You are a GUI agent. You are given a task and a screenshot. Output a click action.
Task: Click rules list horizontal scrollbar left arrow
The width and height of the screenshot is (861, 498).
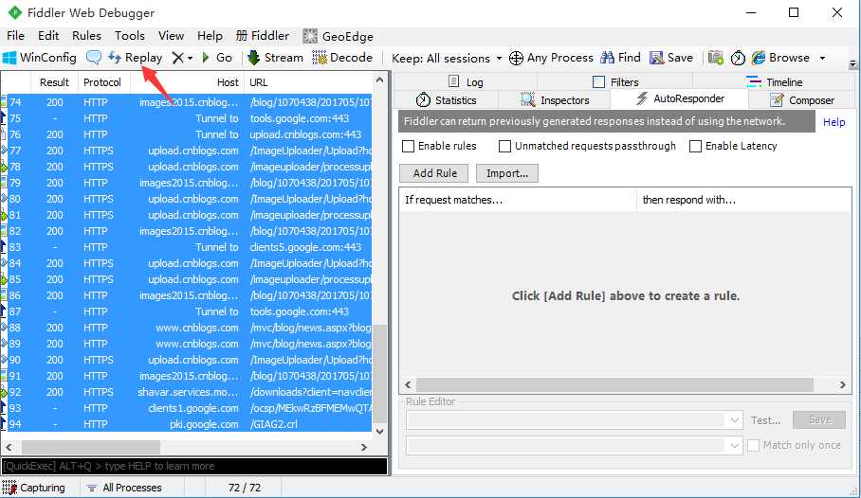[408, 385]
